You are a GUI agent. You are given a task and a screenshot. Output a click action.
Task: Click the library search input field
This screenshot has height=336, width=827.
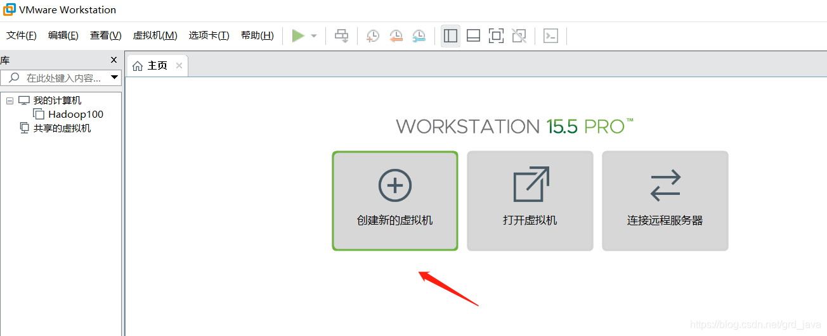(62, 78)
